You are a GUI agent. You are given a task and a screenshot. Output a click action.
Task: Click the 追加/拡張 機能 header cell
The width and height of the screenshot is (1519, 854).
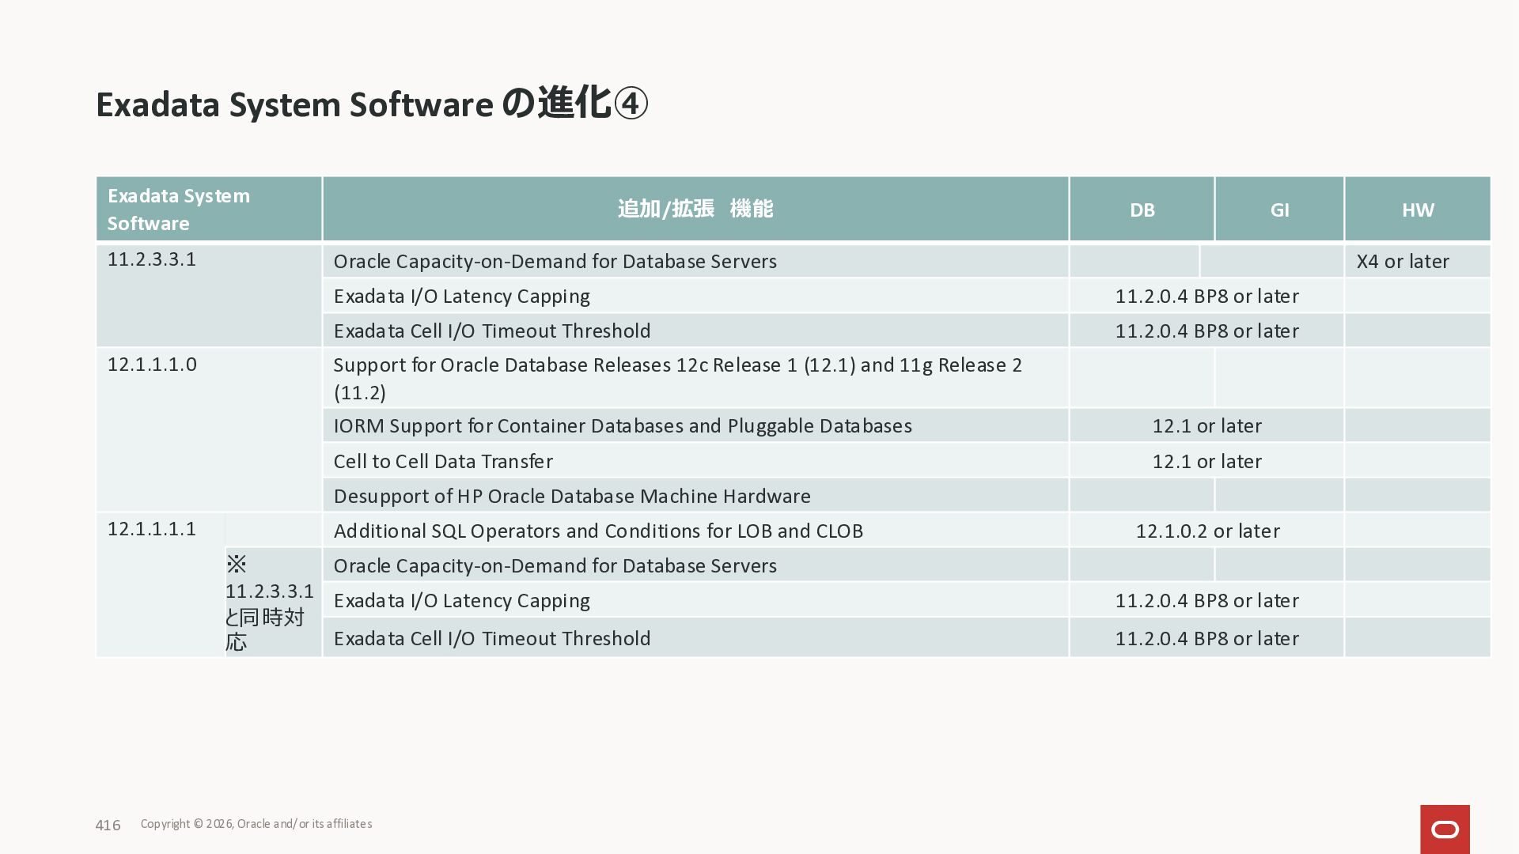[695, 209]
